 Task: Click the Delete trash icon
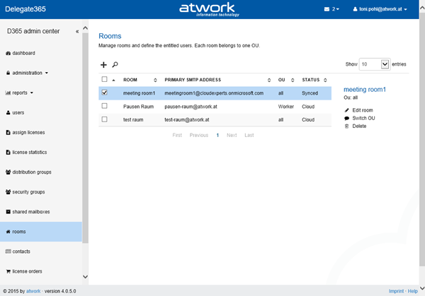click(346, 126)
